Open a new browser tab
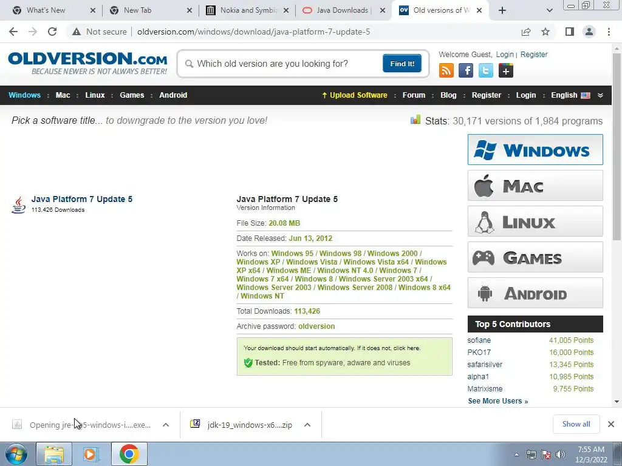 [x=502, y=10]
